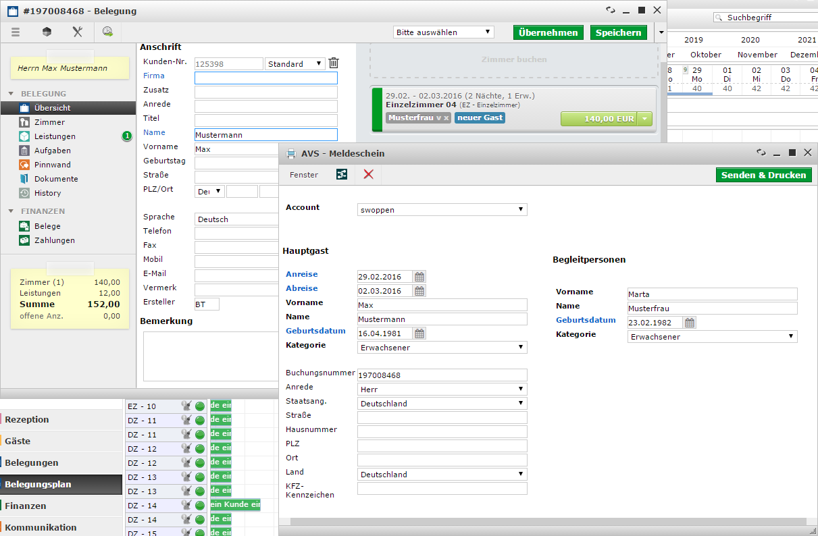Viewport: 818px width, 536px height.
Task: Select the Belegungsplan module
Action: pos(61,484)
